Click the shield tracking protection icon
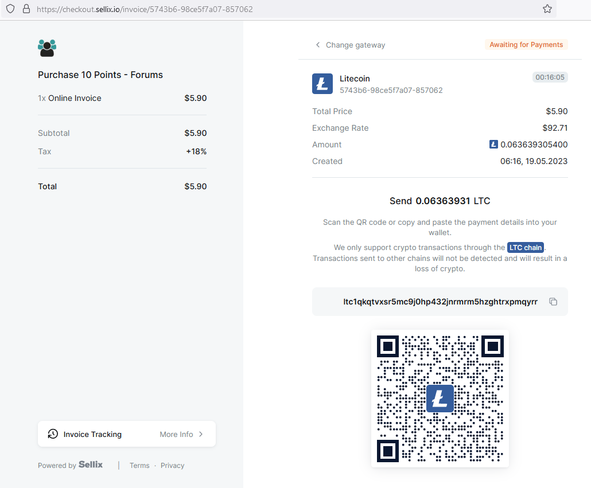591x488 pixels. pyautogui.click(x=10, y=9)
